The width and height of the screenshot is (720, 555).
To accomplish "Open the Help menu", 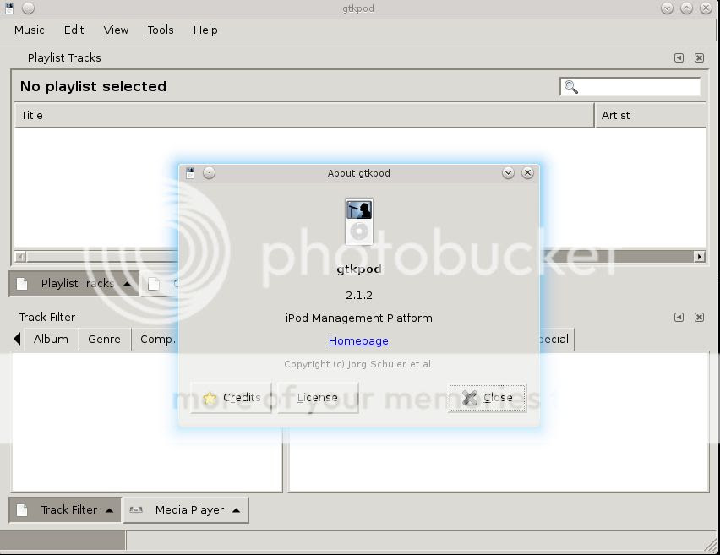I will (205, 30).
